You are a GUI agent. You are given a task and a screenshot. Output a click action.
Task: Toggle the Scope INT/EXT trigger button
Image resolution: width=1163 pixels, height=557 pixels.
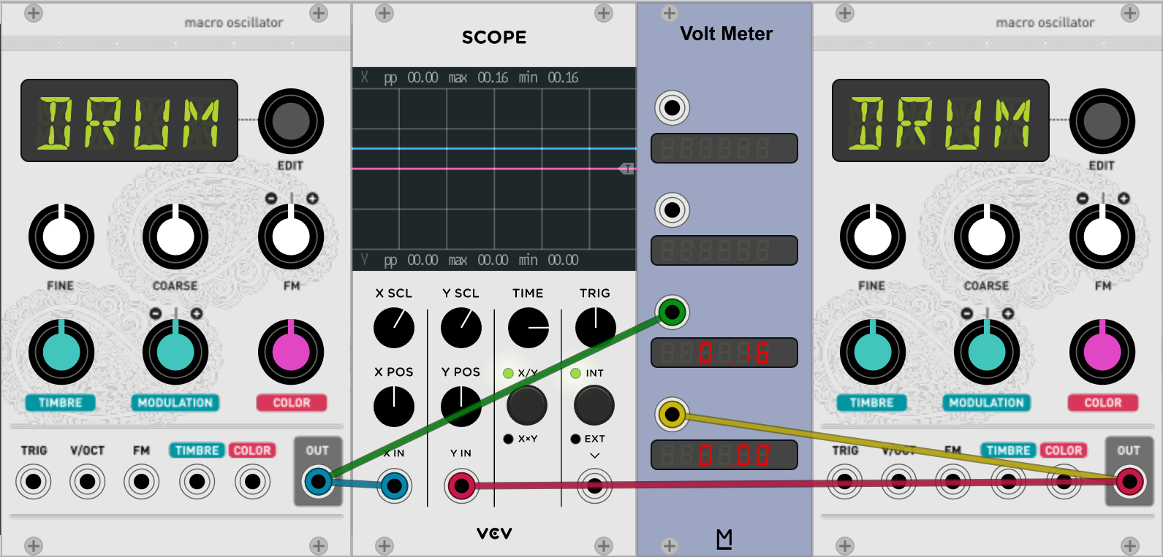click(x=594, y=405)
